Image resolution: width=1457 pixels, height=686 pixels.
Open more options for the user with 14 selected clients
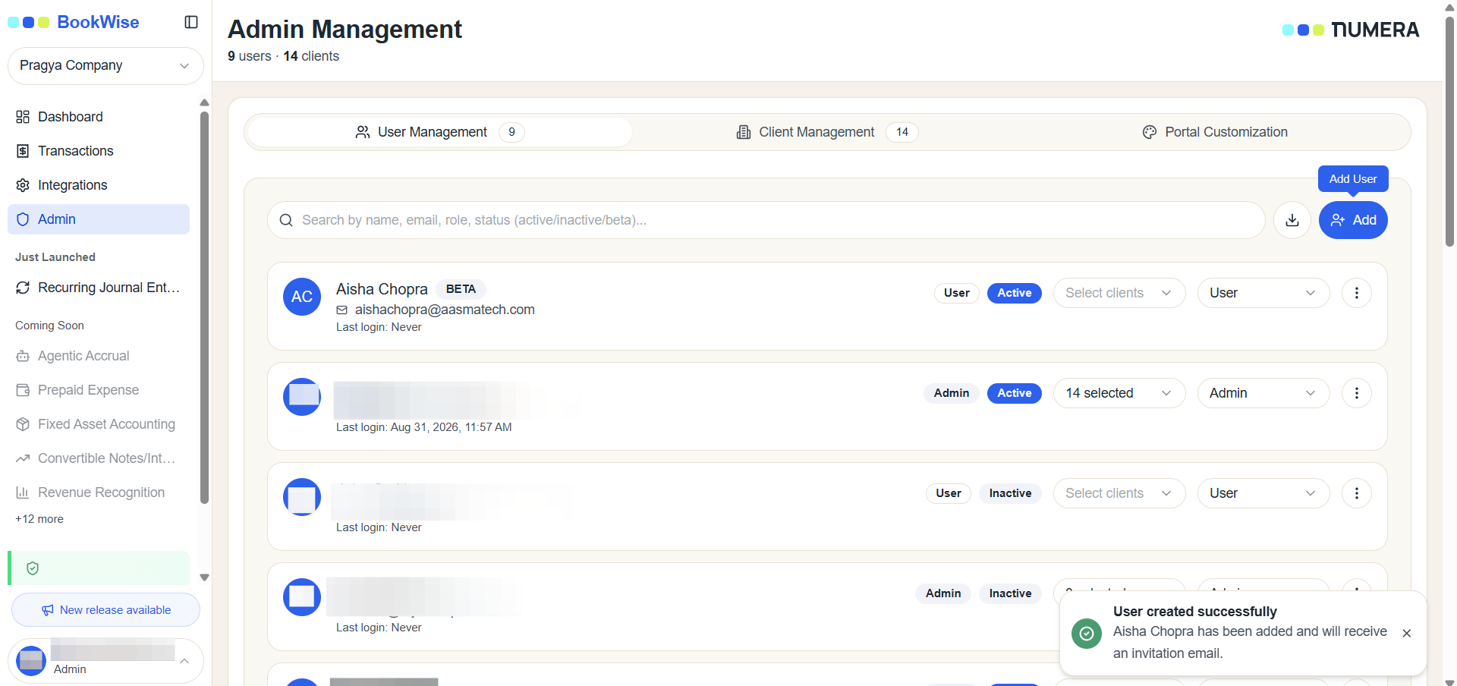pos(1357,393)
